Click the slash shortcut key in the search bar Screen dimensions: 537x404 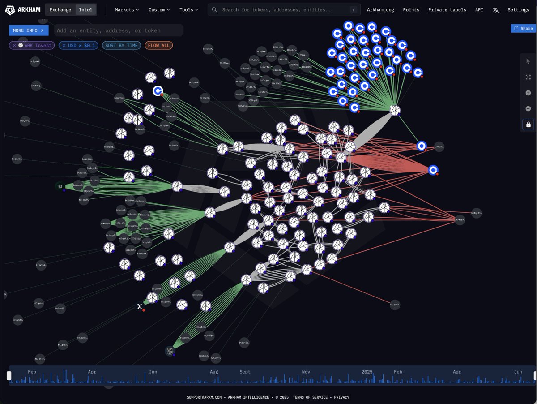click(353, 9)
